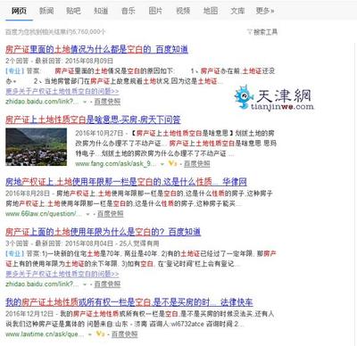Expand arrow next to www.fang.com URL

162,164
